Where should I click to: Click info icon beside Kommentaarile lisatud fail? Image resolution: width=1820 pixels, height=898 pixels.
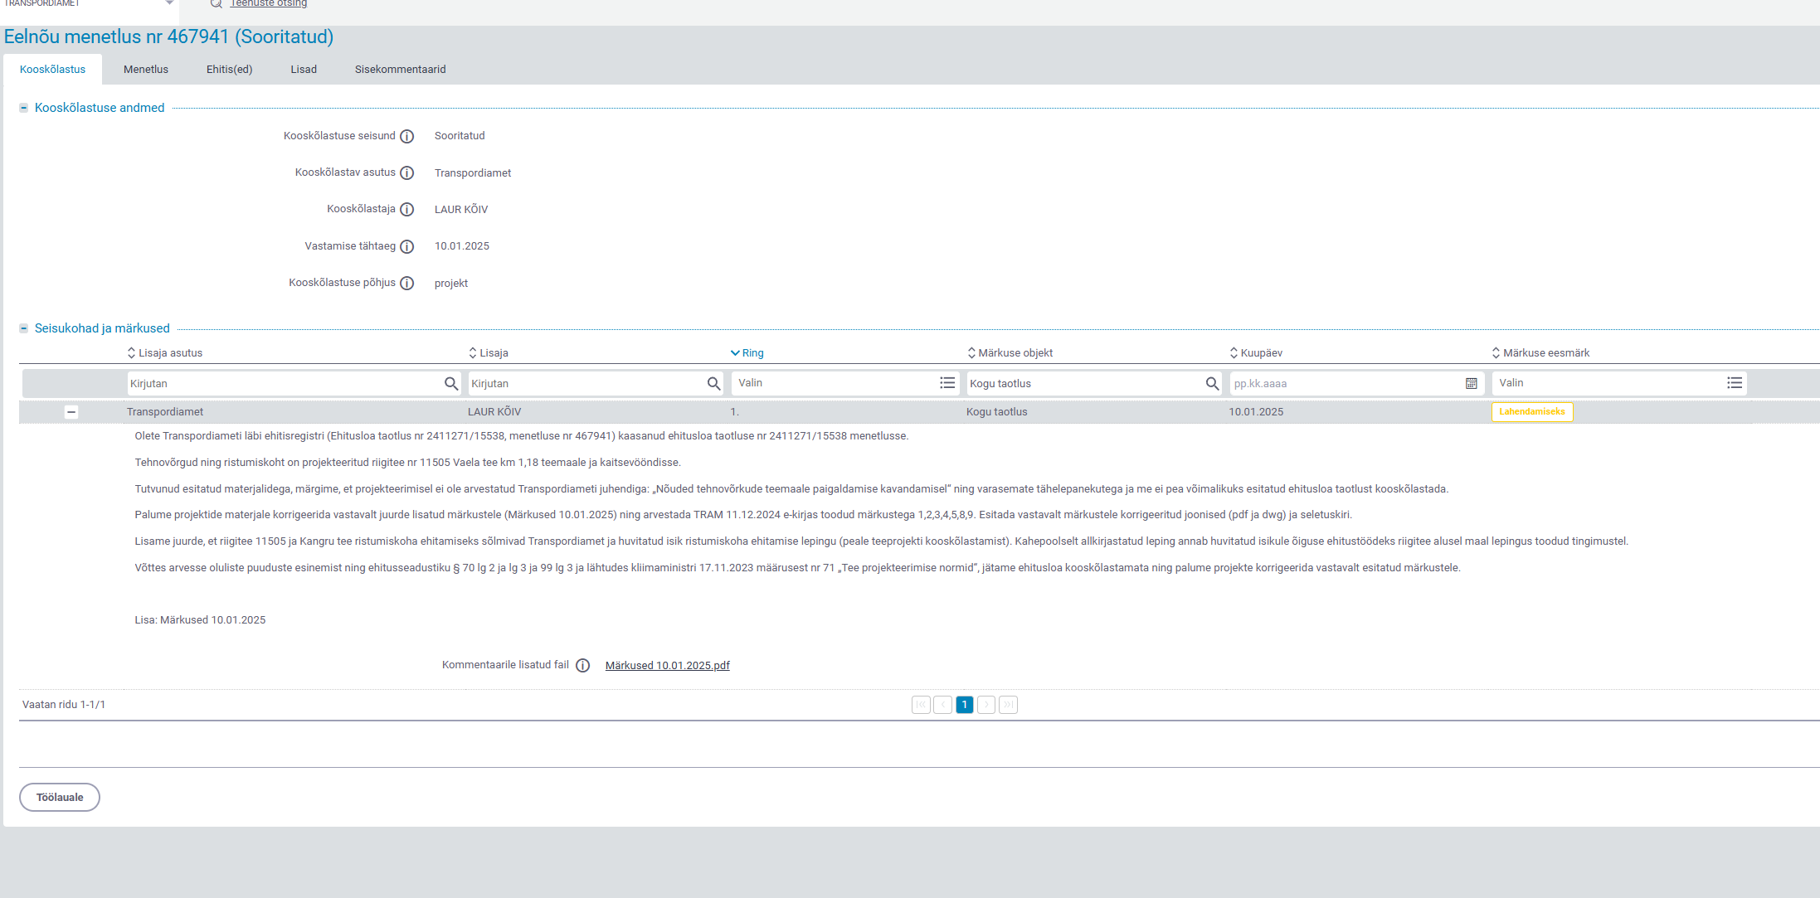click(x=582, y=665)
